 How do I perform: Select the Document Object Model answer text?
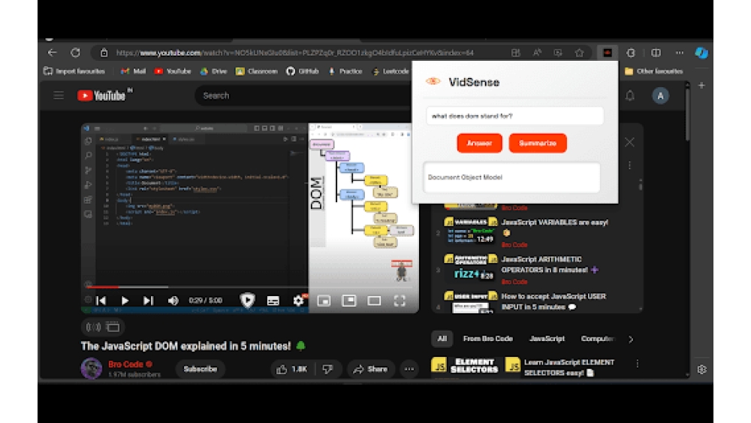click(465, 177)
